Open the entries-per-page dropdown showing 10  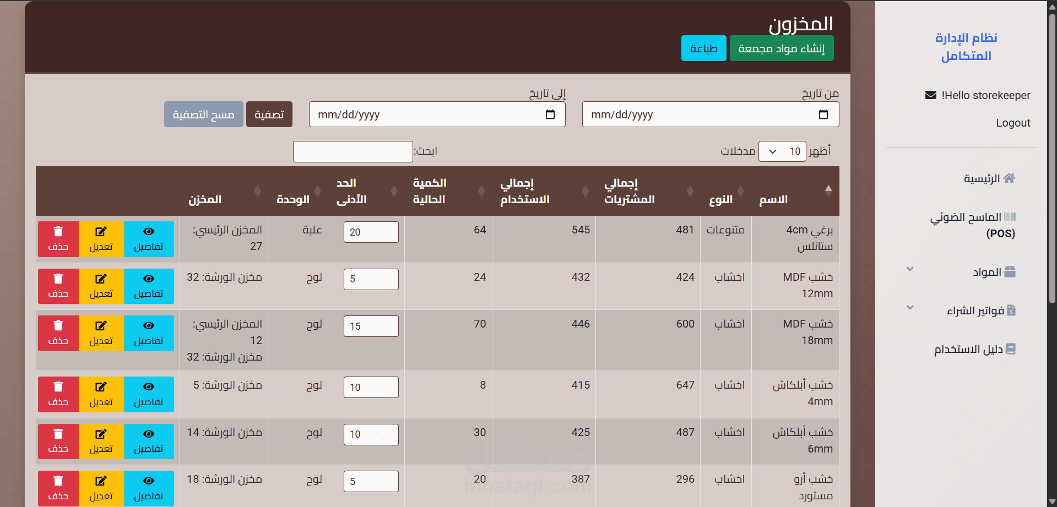782,151
